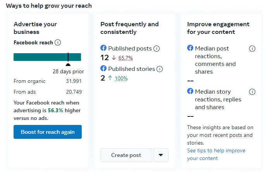Click Facebook logo beside Published stories
This screenshot has width=265, height=172.
103,69
